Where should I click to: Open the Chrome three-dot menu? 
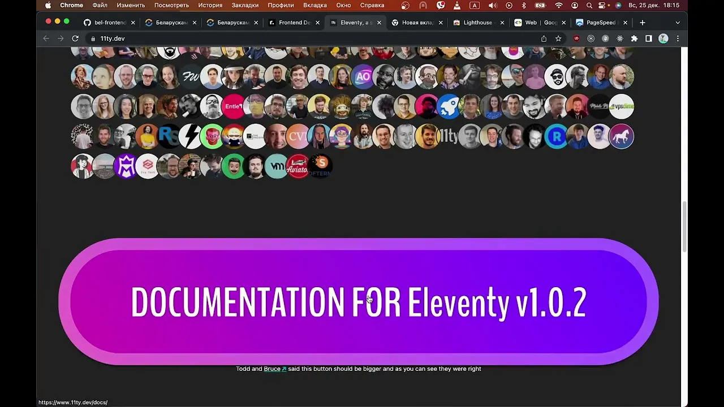click(678, 38)
